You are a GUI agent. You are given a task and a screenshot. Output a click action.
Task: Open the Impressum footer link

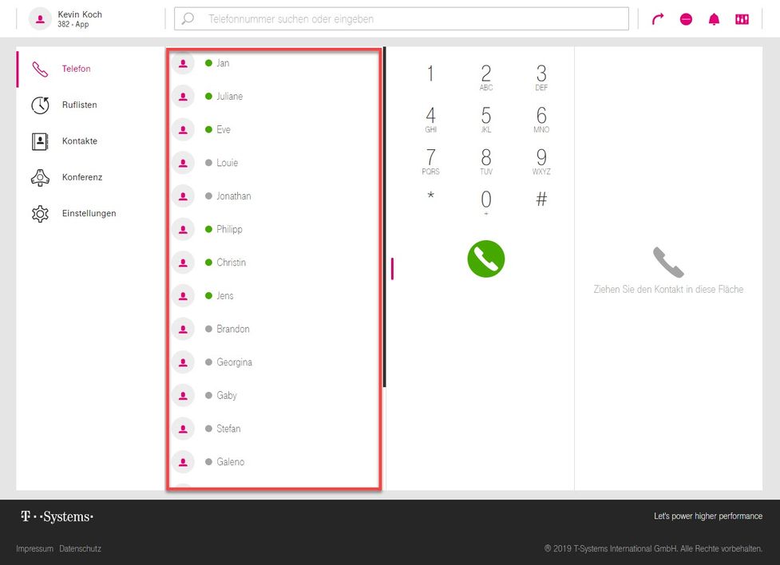tap(35, 548)
